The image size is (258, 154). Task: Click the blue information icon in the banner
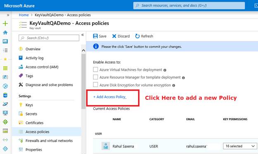pyautogui.click(x=96, y=46)
